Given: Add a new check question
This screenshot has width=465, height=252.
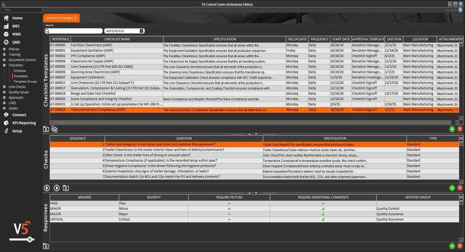Looking at the screenshot, I should (452, 188).
